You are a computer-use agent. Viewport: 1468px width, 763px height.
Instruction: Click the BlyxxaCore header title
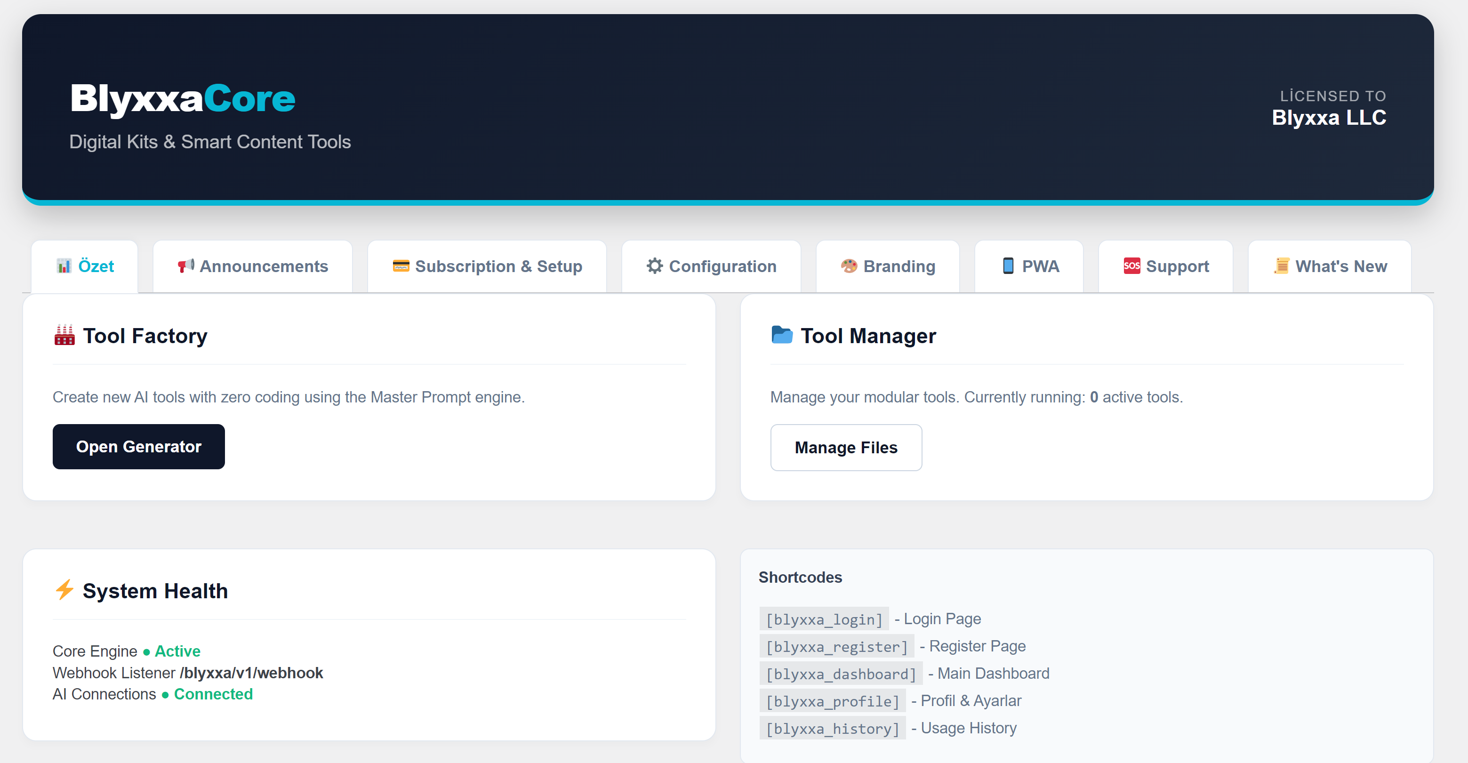click(182, 97)
